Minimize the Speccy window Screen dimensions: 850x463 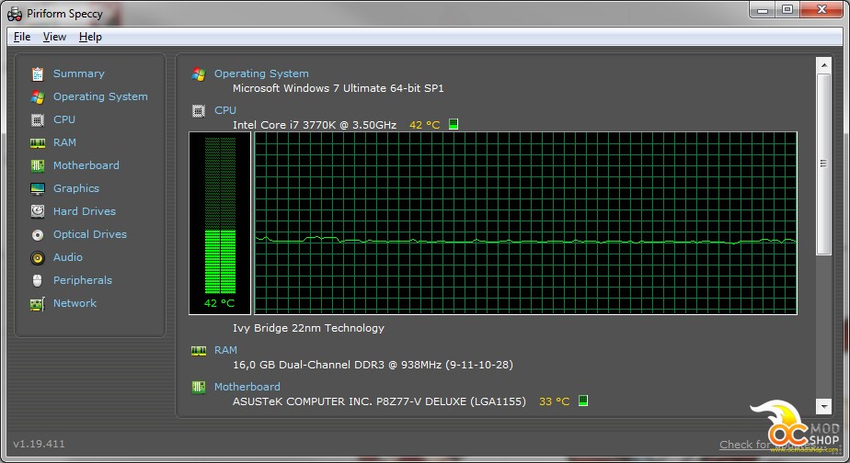763,10
